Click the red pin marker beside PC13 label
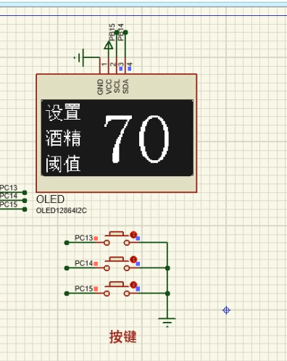The image size is (287, 361). 96,238
